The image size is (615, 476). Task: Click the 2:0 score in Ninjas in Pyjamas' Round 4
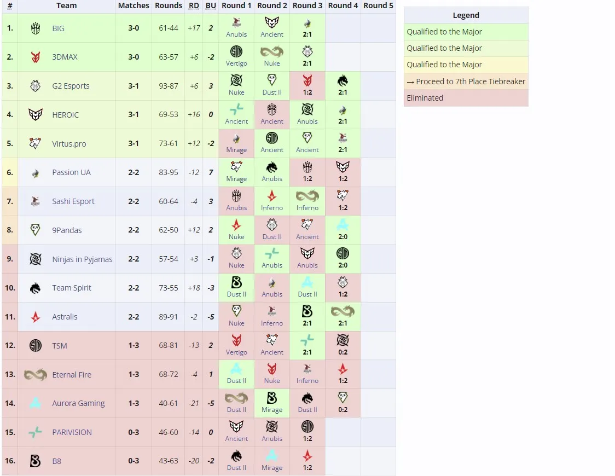[343, 265]
